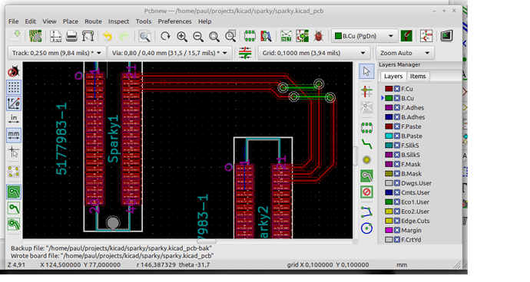
Task: Zoom out of the board
Action: click(198, 36)
